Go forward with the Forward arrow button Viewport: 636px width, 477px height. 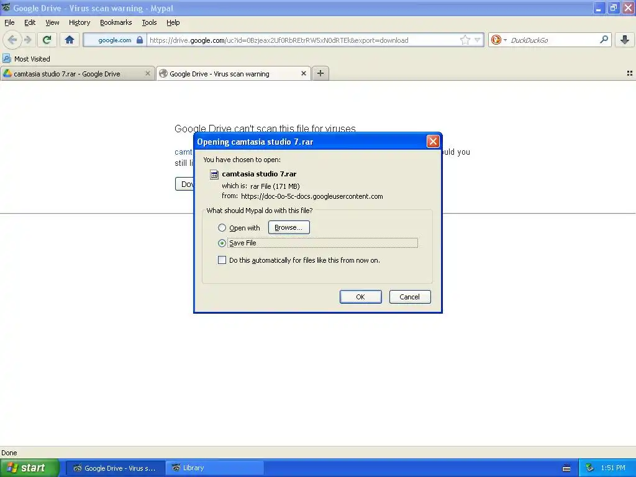27,40
